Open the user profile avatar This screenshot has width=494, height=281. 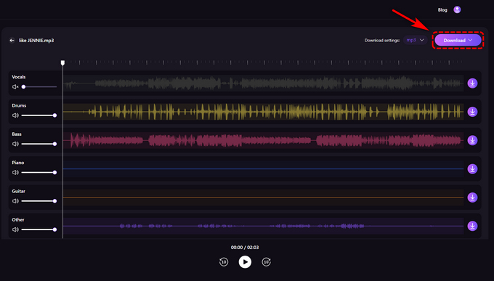[x=457, y=9]
